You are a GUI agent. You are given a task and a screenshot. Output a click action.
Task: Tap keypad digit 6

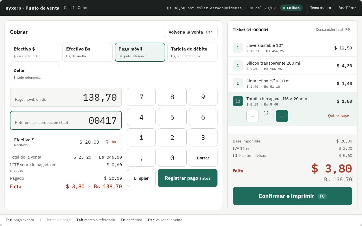tap(203, 117)
